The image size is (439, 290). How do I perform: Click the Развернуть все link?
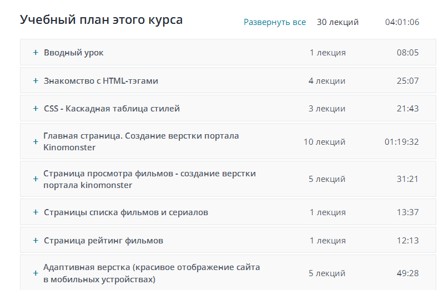click(275, 22)
